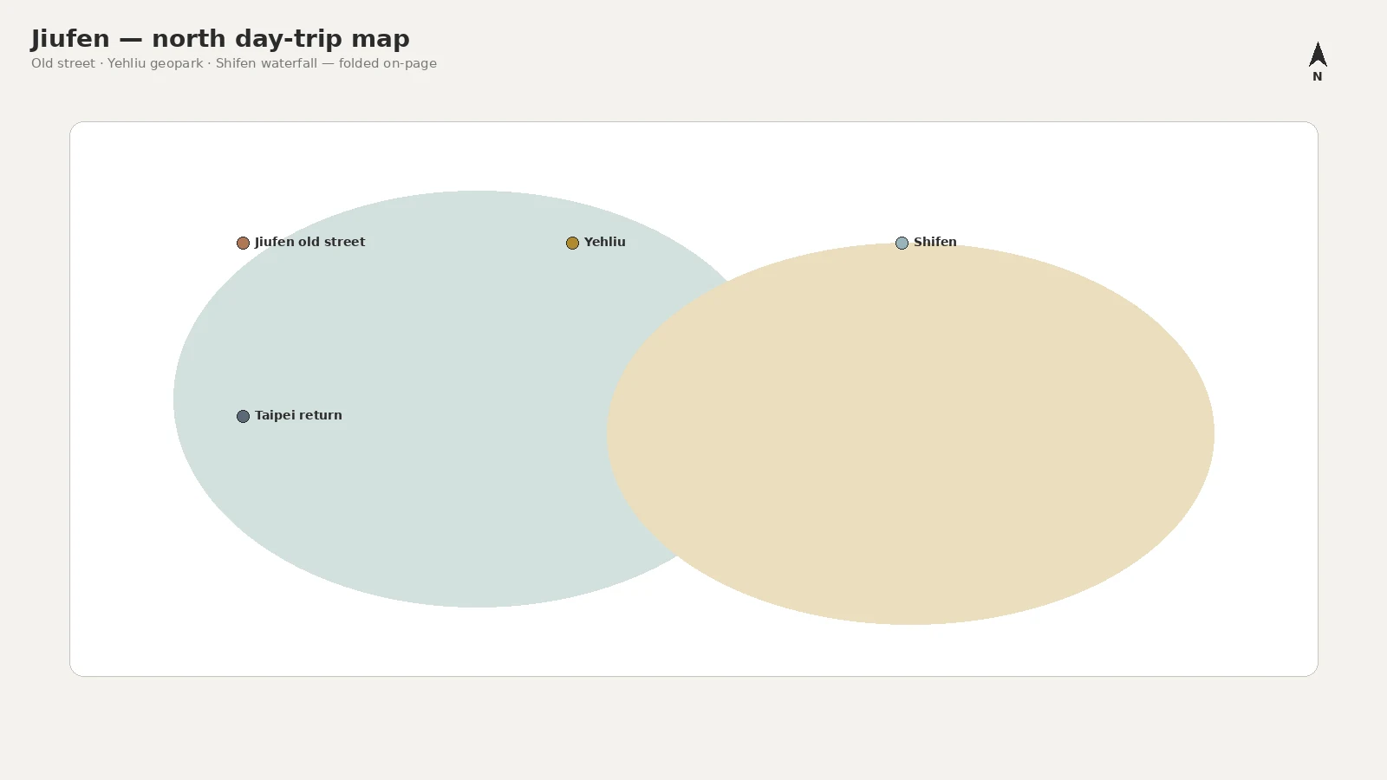Select the Yehliu map marker dot
1387x780 pixels.
tap(572, 243)
